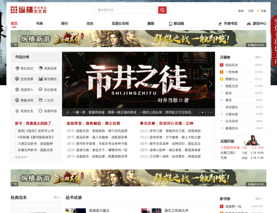Select the first carousel indicator dot
This screenshot has height=213, width=277.
[199, 112]
